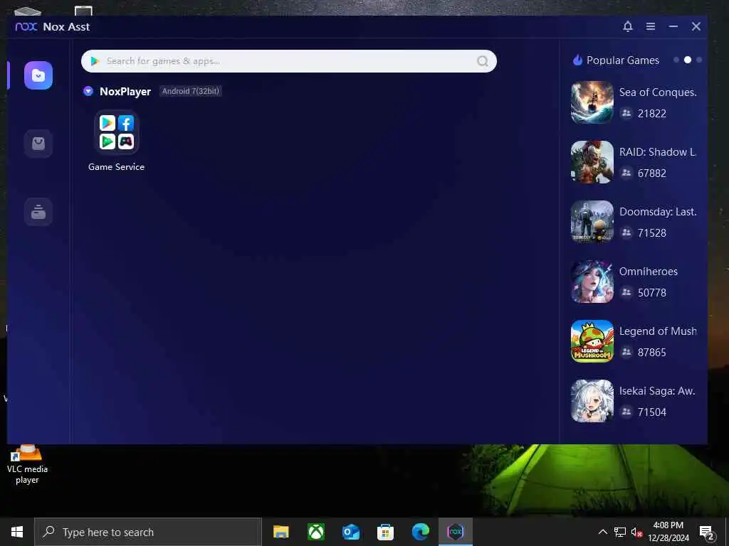
Task: Collapse the NoxPlayer section arrow
Action: tap(88, 91)
